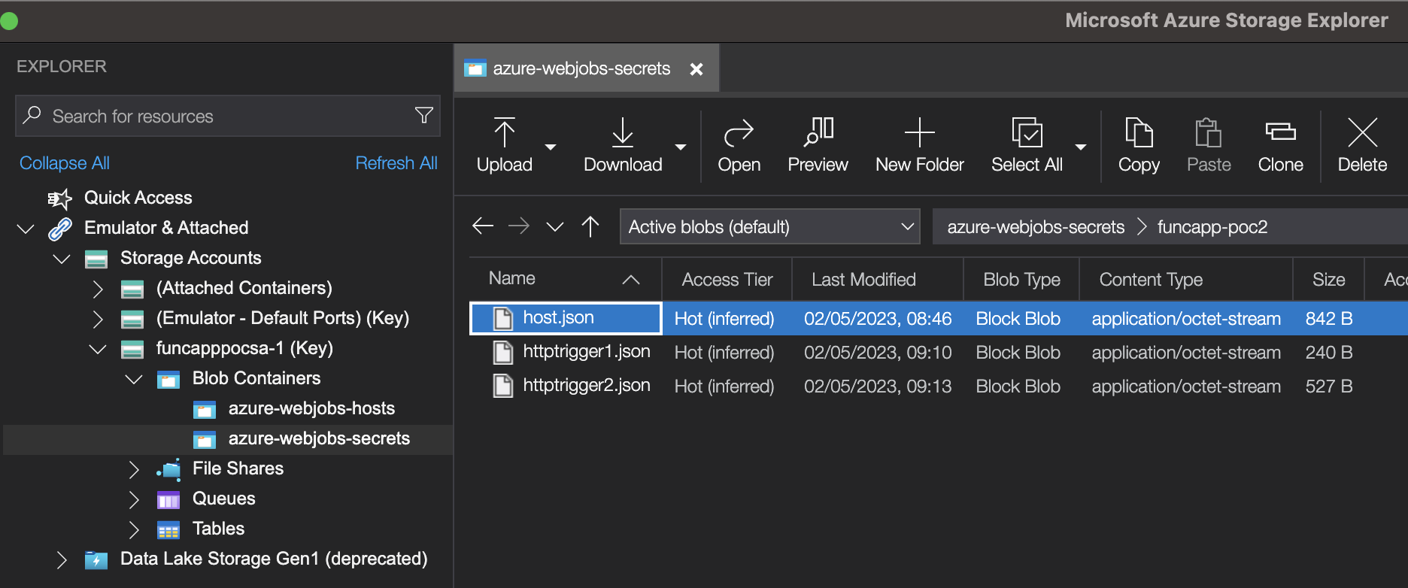This screenshot has height=588, width=1408.
Task: Click the Refresh All link
Action: 396,163
